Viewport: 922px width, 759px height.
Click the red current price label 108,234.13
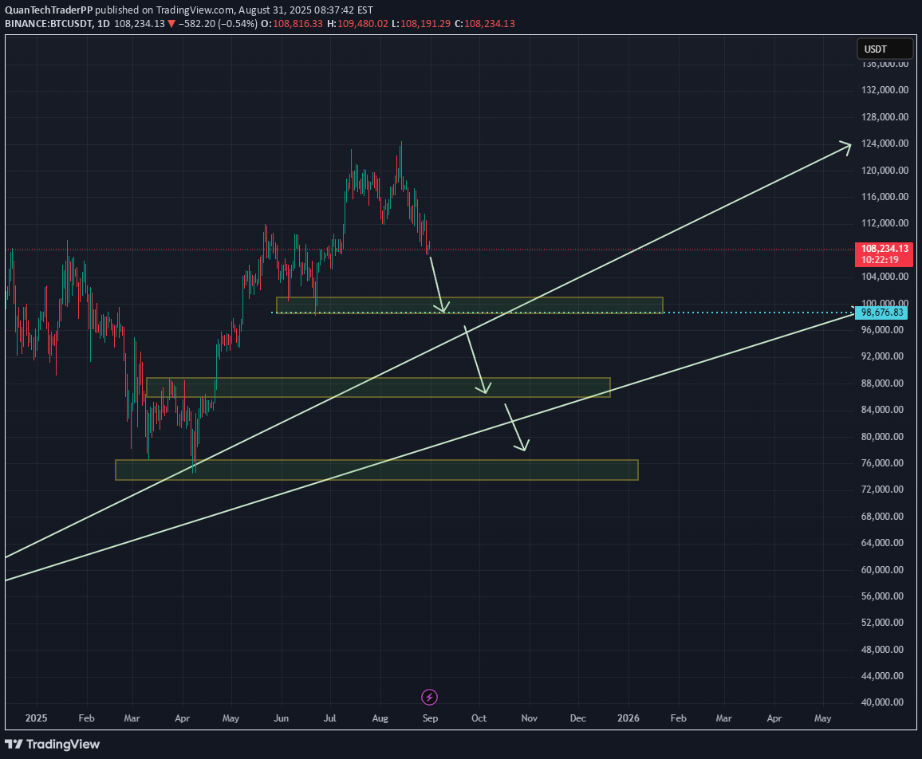[884, 249]
